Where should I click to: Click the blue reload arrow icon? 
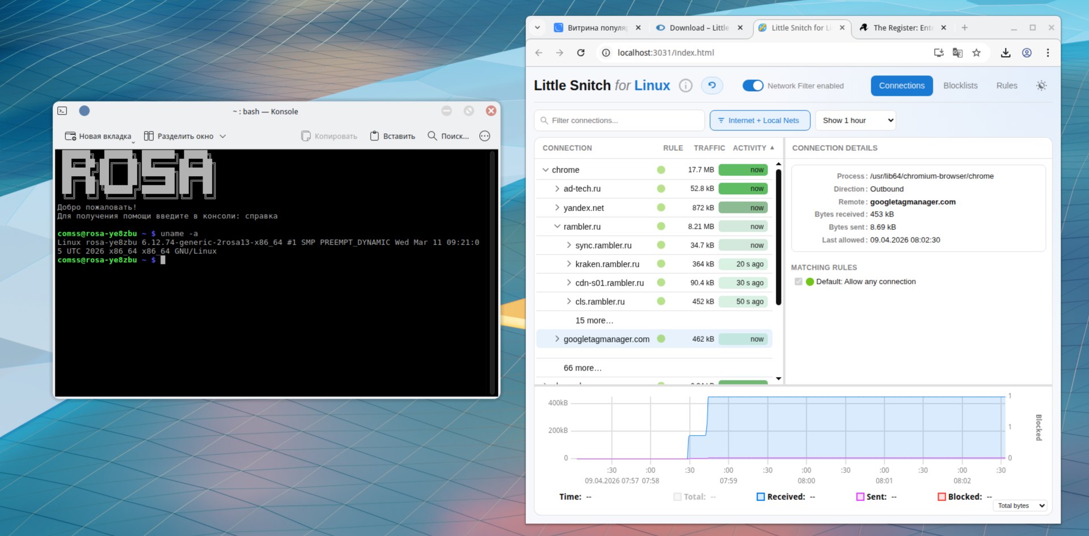click(712, 86)
